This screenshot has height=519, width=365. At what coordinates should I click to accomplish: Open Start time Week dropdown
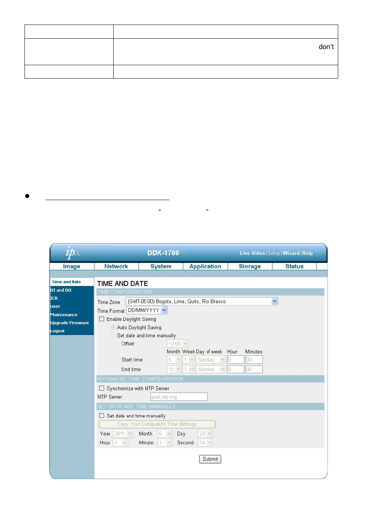coord(189,360)
